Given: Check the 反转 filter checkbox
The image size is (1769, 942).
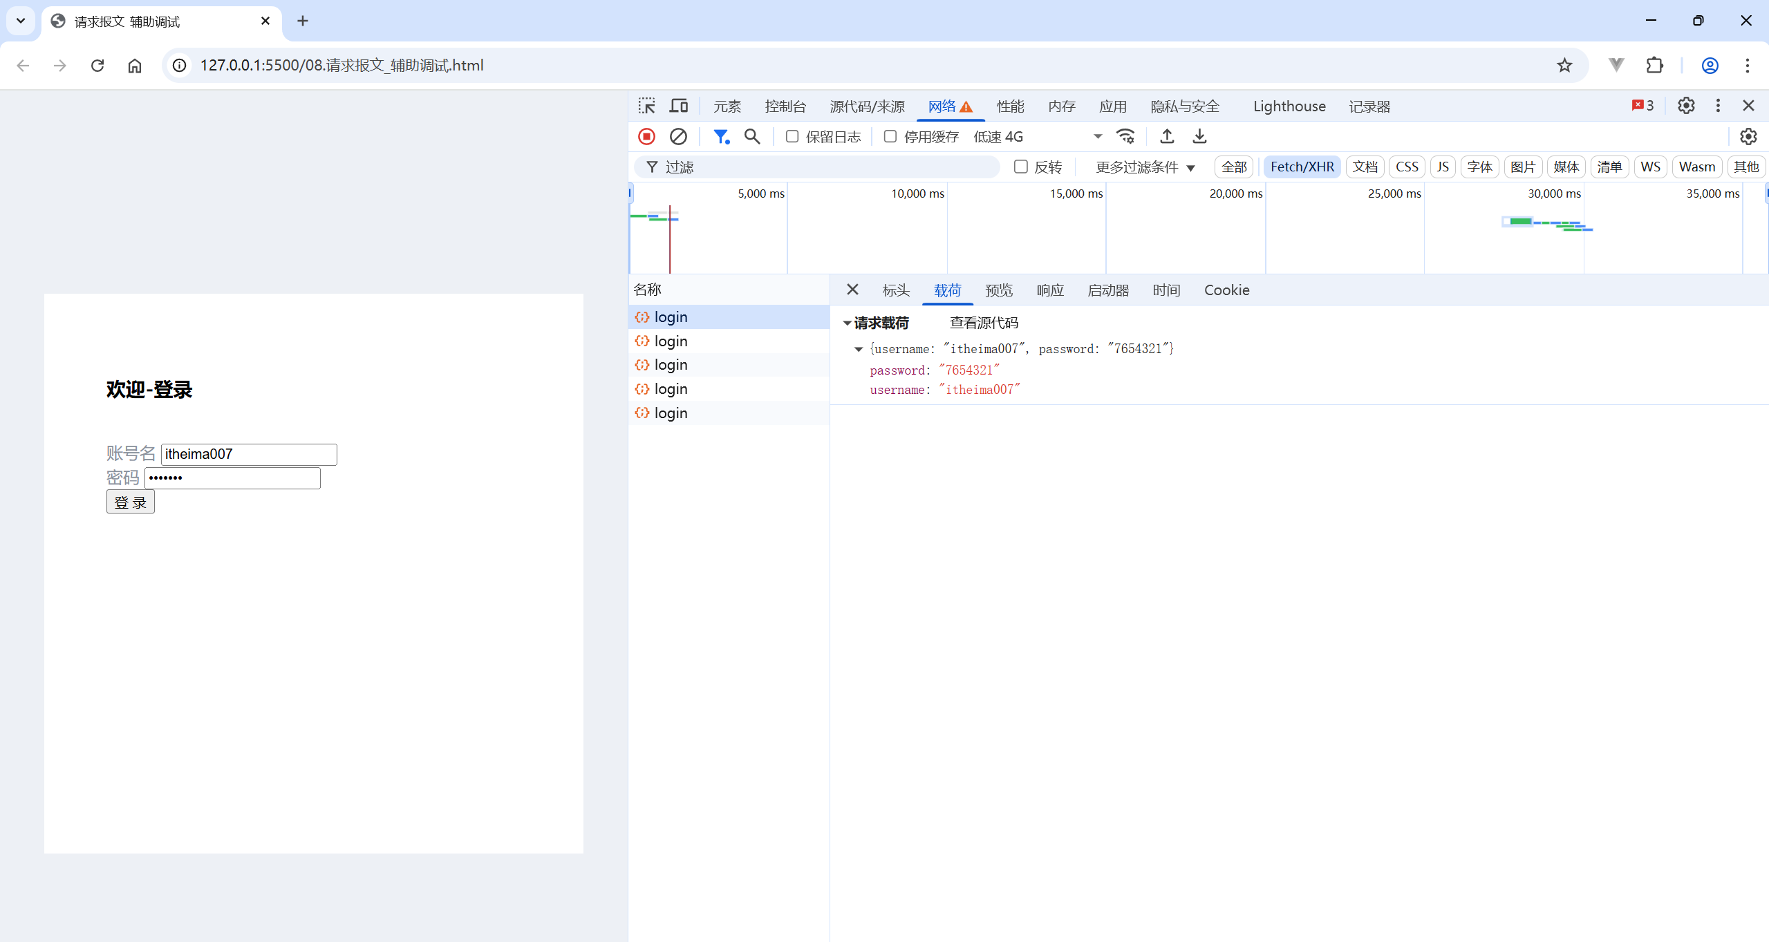Looking at the screenshot, I should (1020, 167).
